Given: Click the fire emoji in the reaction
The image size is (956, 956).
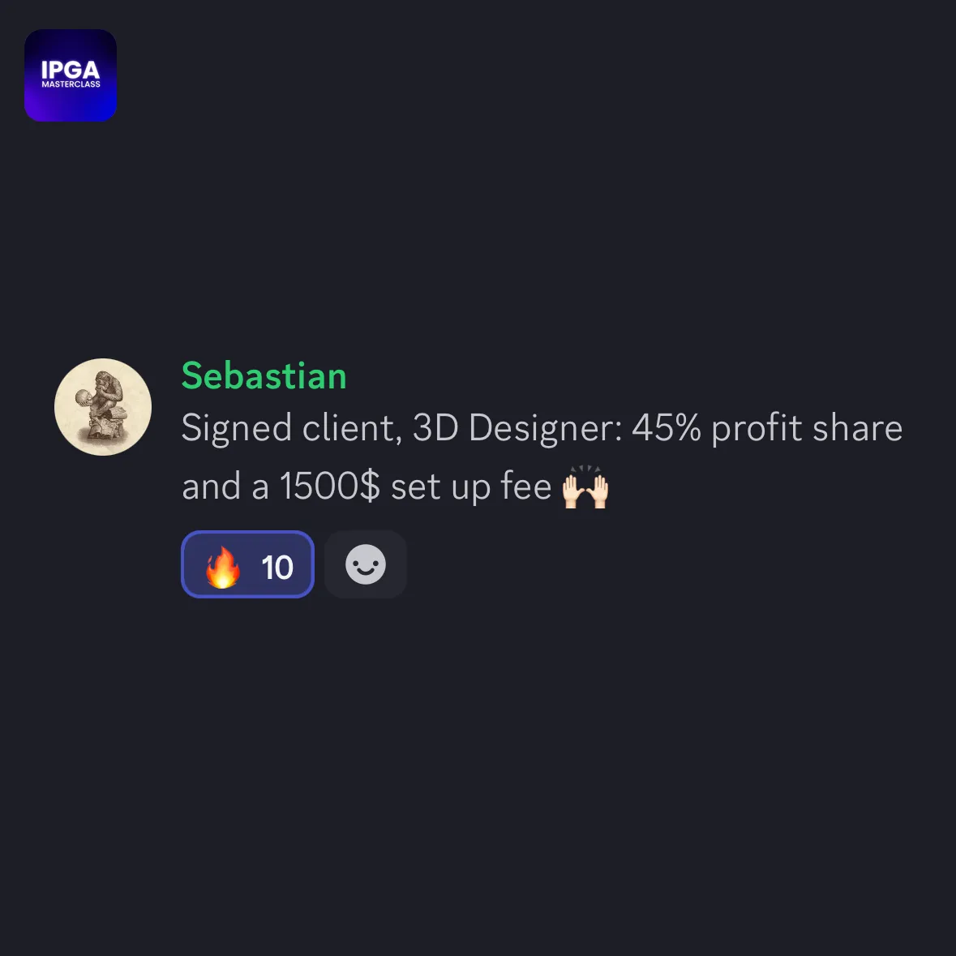Looking at the screenshot, I should click(222, 567).
